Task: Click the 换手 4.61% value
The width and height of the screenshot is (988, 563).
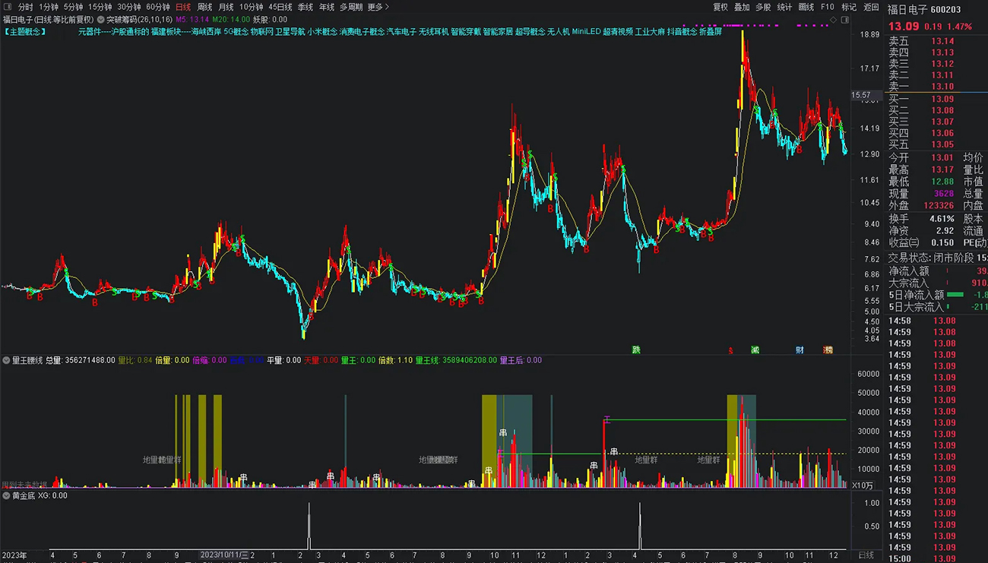Action: pos(942,219)
